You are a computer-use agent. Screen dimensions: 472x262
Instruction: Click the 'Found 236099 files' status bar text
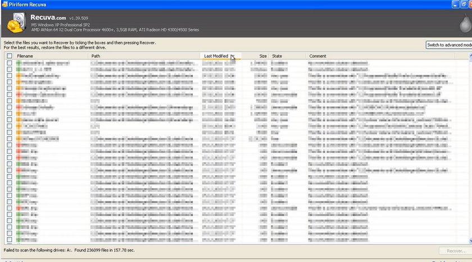(x=104, y=250)
